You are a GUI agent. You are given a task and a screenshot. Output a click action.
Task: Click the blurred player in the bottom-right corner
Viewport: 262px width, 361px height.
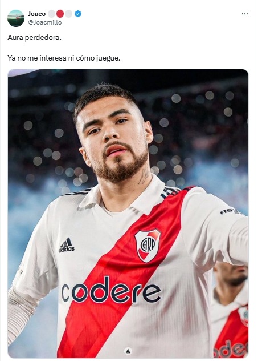coord(230,310)
